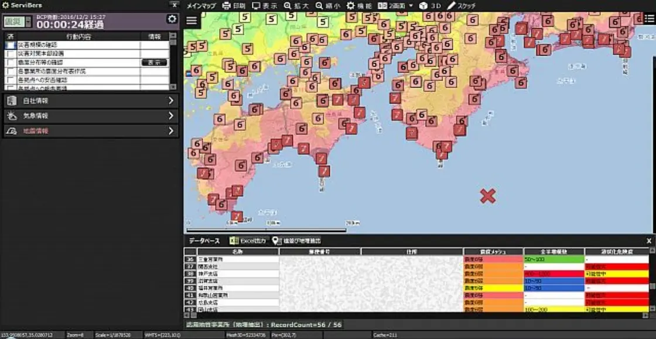Click the zoom in (拡大) magnifier icon

(288, 5)
